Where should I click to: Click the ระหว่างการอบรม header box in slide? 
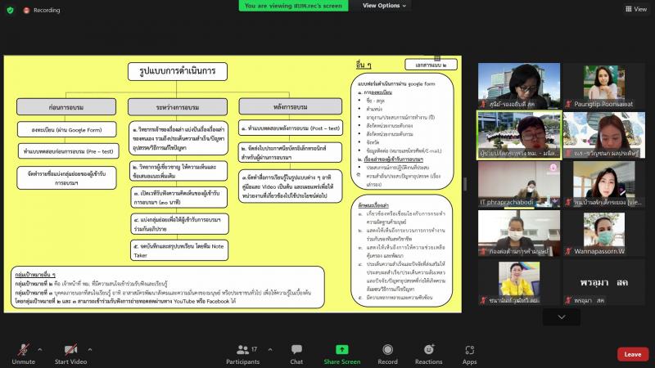178,107
